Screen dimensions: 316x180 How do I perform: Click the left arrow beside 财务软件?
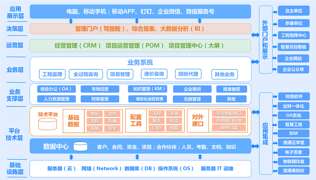(x=275, y=96)
